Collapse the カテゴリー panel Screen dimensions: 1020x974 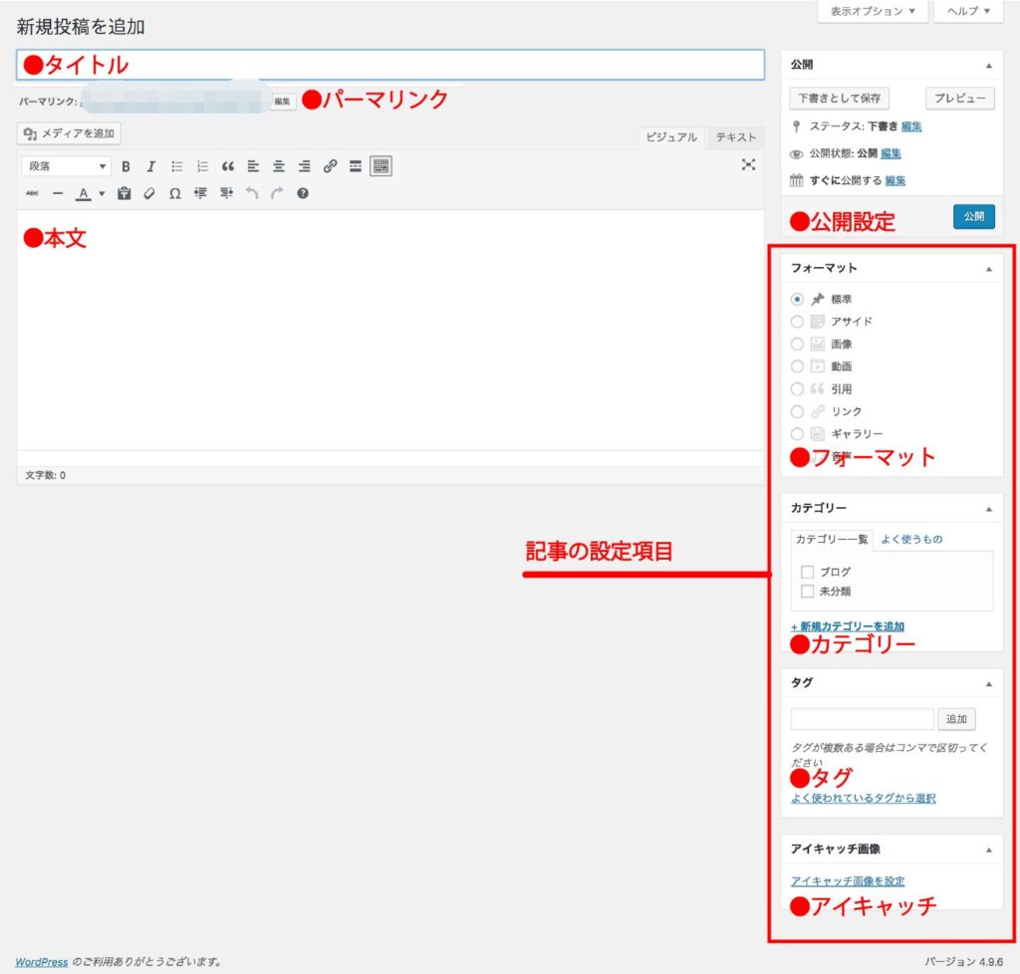click(988, 509)
